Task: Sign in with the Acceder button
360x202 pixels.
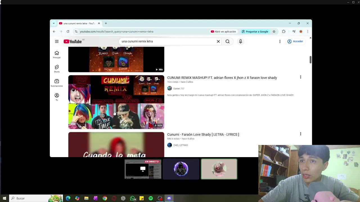Action: pyautogui.click(x=295, y=42)
